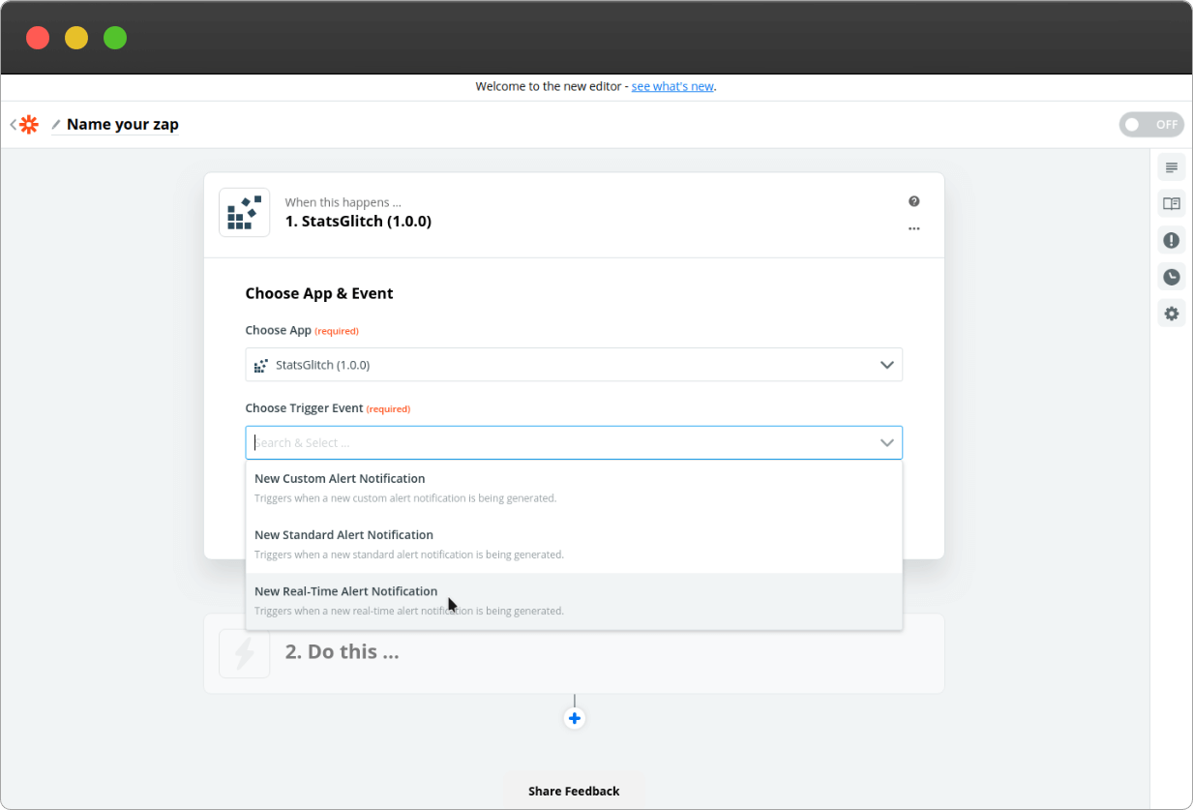Click the Zapier logo icon
This screenshot has width=1193, height=810.
(x=29, y=125)
